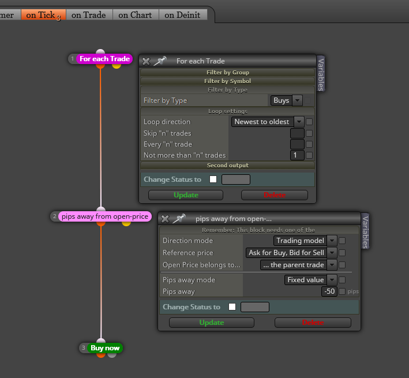Expand the Second output section

point(227,166)
